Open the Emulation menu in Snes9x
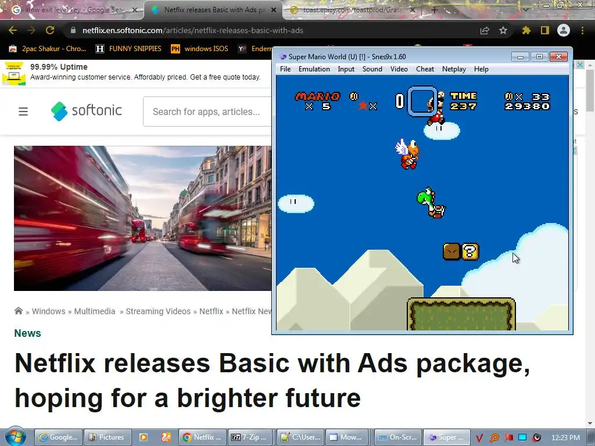This screenshot has height=446, width=595. (x=314, y=69)
